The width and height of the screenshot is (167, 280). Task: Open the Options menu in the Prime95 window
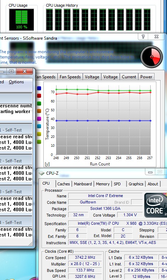(x=16, y=82)
